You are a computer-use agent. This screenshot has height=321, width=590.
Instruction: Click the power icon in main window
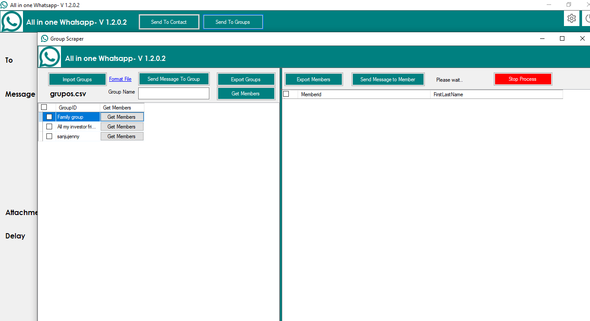[586, 19]
